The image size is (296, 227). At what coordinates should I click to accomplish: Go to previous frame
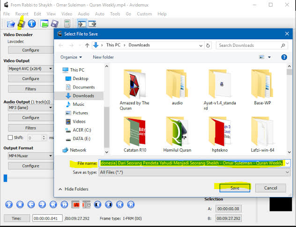[x=31, y=205]
